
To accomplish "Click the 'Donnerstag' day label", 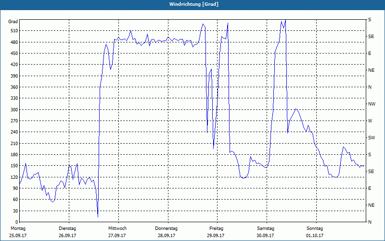I will (166, 228).
